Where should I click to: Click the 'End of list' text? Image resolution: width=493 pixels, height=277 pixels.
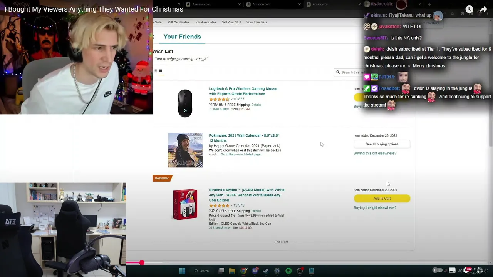point(281,242)
